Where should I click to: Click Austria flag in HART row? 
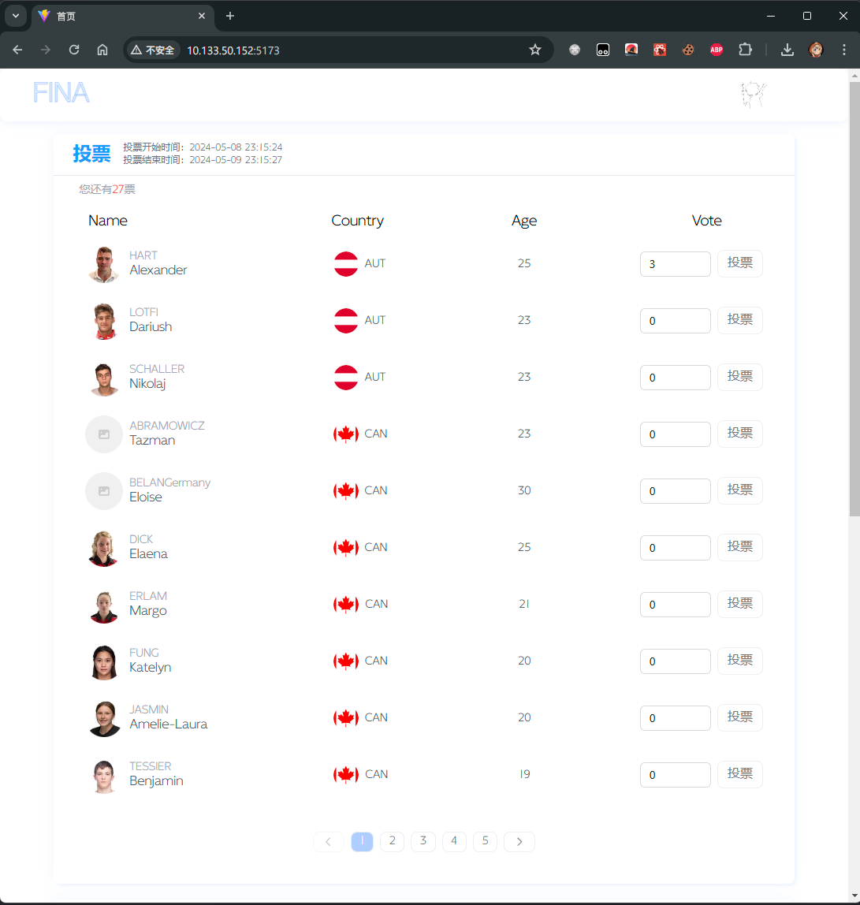346,264
